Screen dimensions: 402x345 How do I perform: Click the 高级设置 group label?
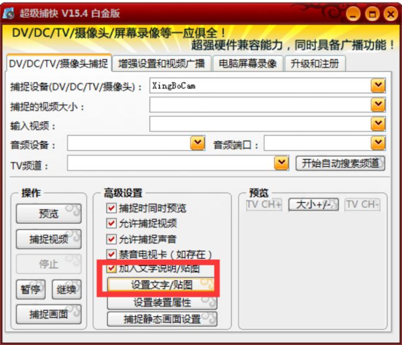click(x=123, y=193)
